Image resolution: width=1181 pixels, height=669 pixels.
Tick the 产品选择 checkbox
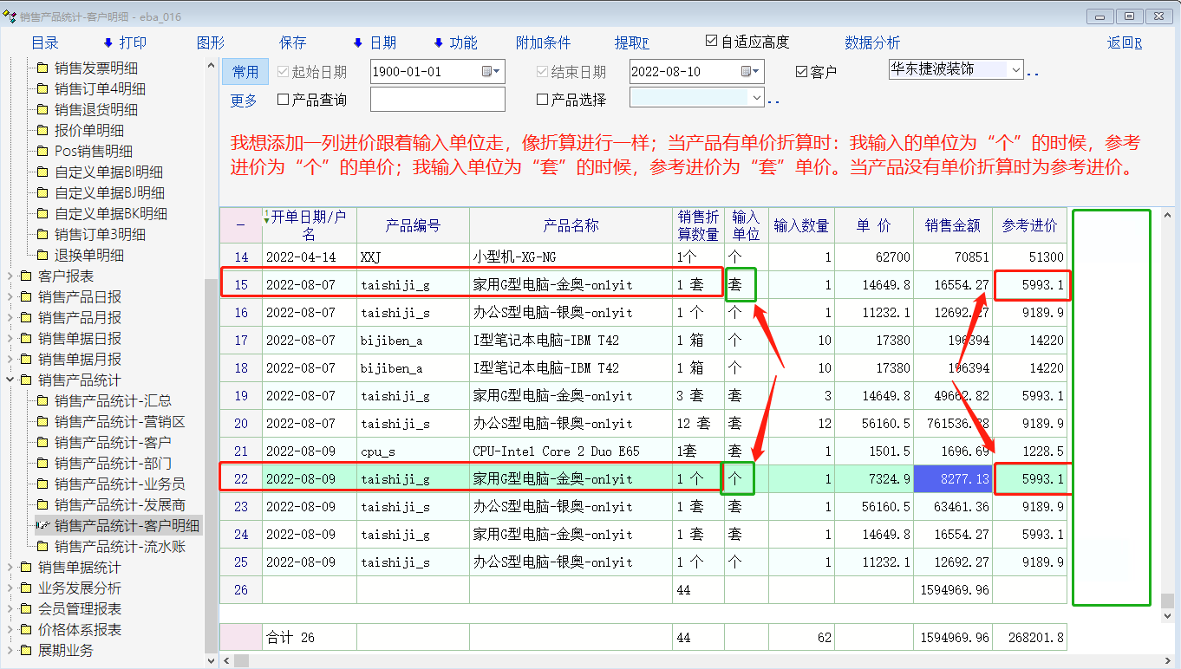(543, 100)
